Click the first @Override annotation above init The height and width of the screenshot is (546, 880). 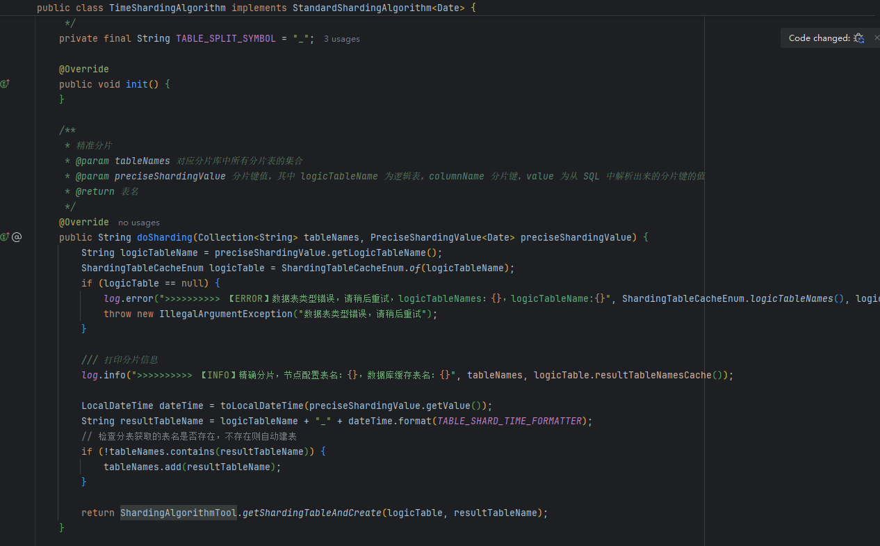click(84, 69)
